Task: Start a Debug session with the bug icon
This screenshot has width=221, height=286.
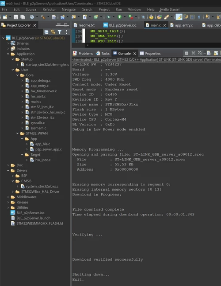Action: click(x=109, y=17)
